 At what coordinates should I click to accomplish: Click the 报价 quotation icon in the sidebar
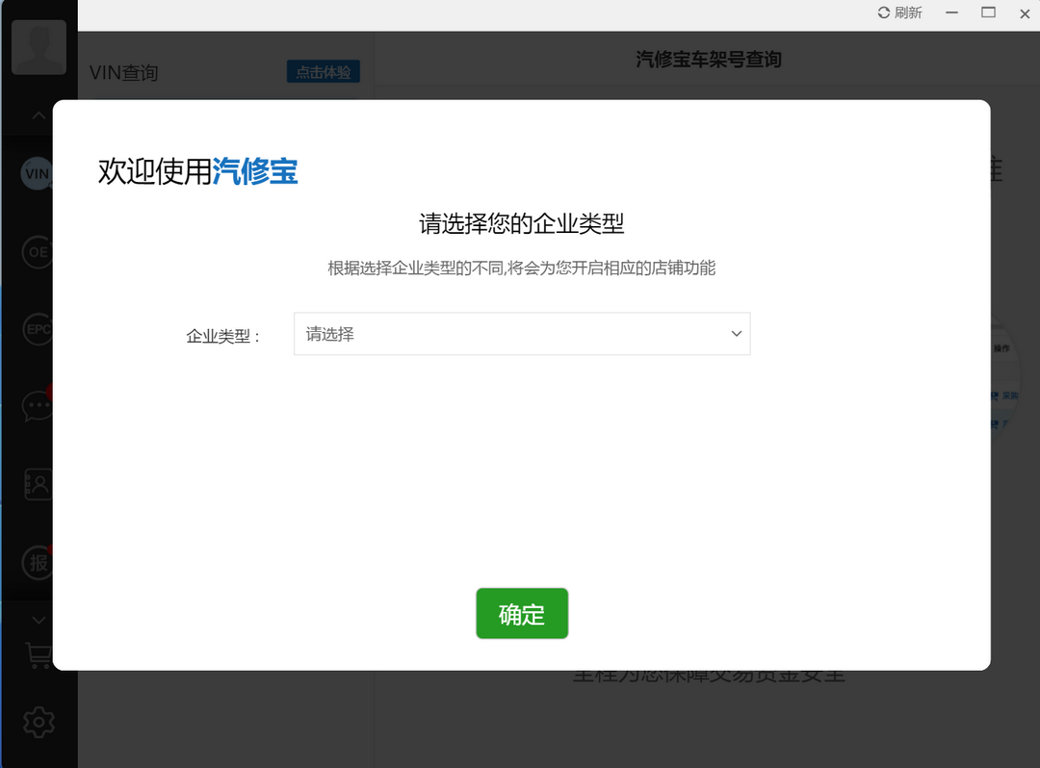click(x=37, y=563)
